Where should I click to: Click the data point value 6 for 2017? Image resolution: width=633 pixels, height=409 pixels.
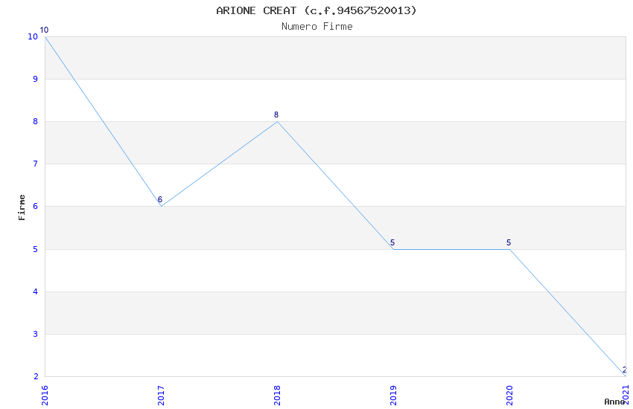pyautogui.click(x=159, y=199)
